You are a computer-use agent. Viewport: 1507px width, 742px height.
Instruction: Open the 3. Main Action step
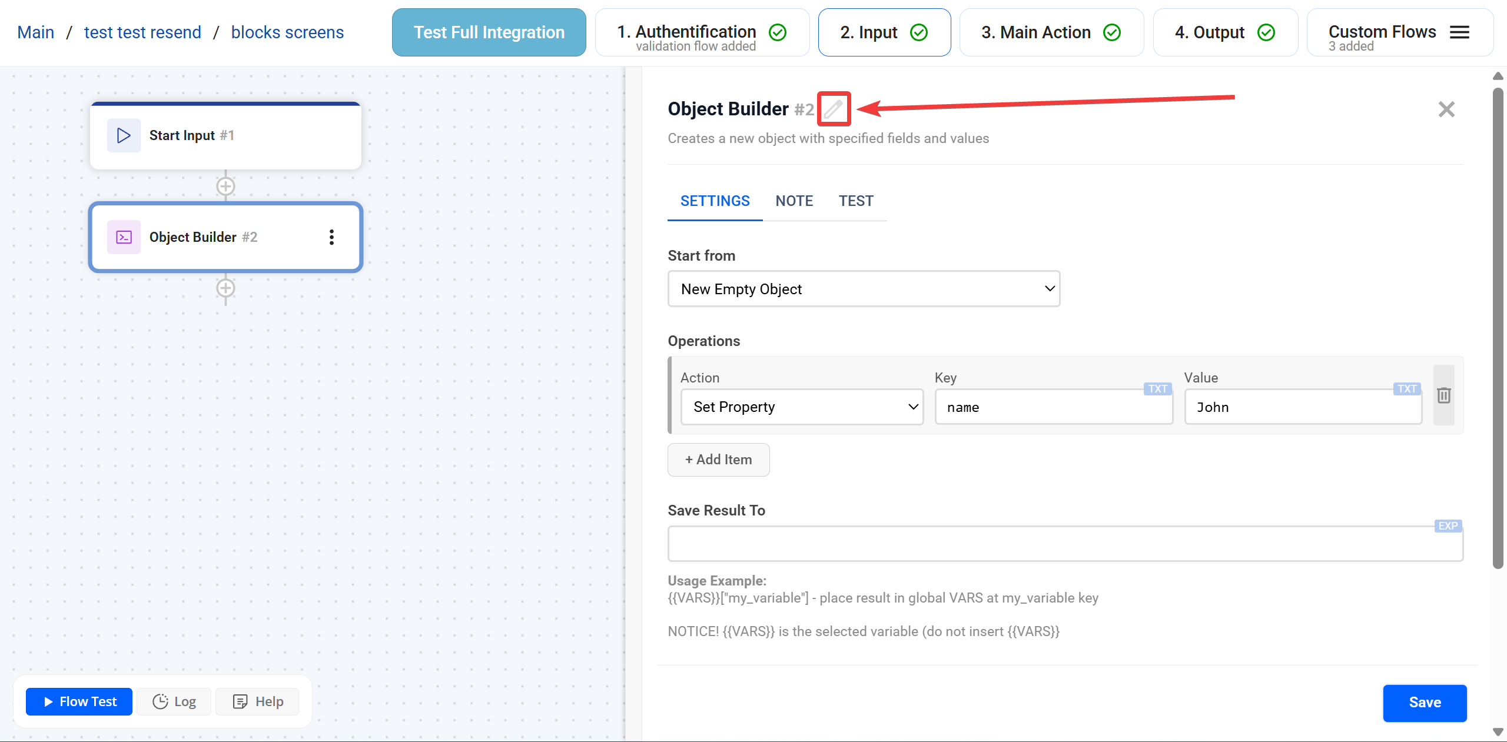coord(1051,32)
